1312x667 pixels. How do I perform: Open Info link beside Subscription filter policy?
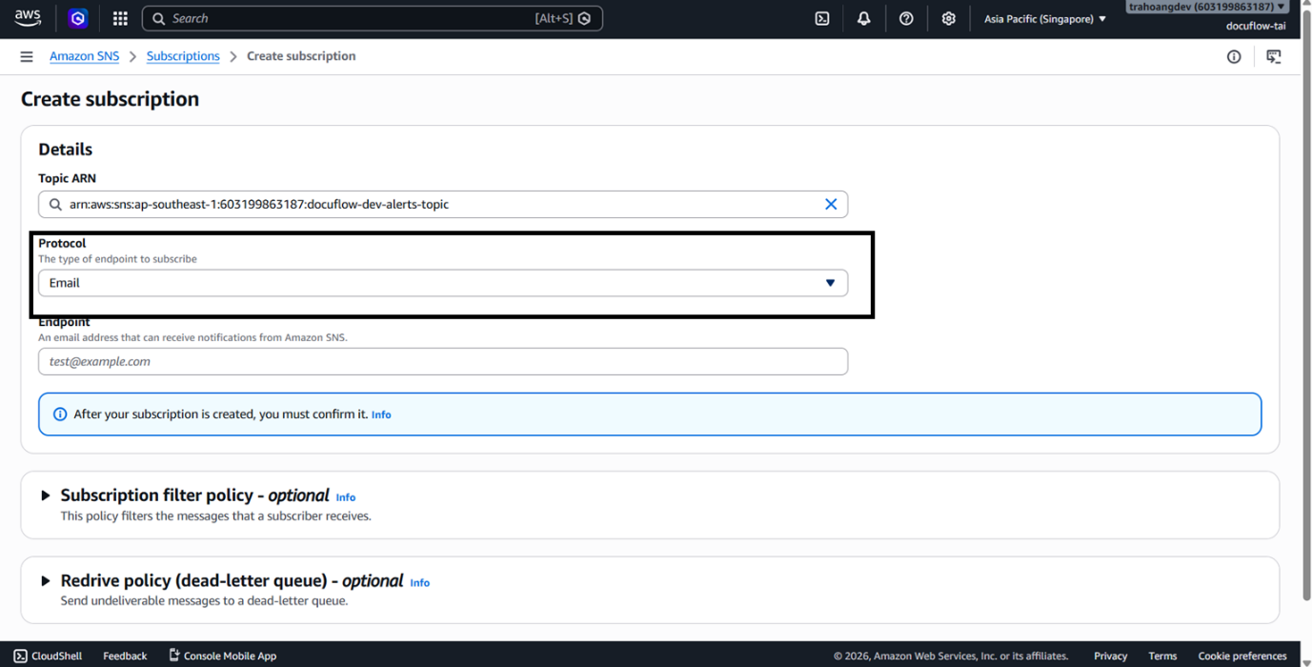coord(346,497)
